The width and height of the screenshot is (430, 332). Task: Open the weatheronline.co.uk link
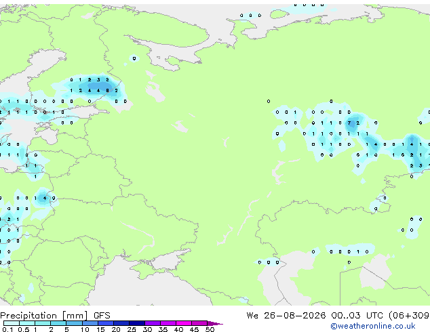pos(373,326)
